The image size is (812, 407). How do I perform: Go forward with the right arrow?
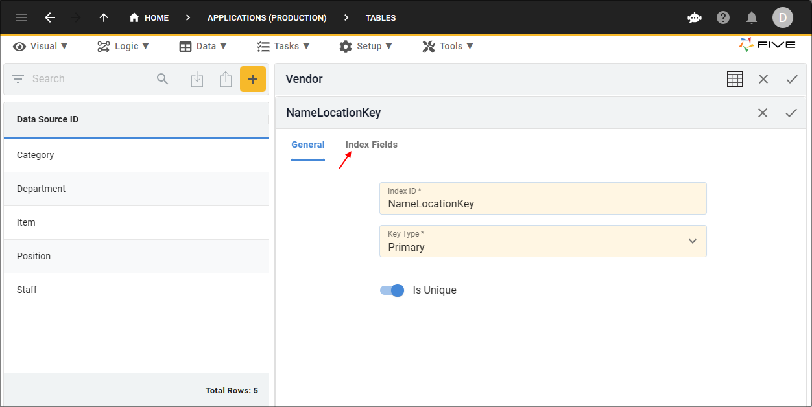click(76, 17)
